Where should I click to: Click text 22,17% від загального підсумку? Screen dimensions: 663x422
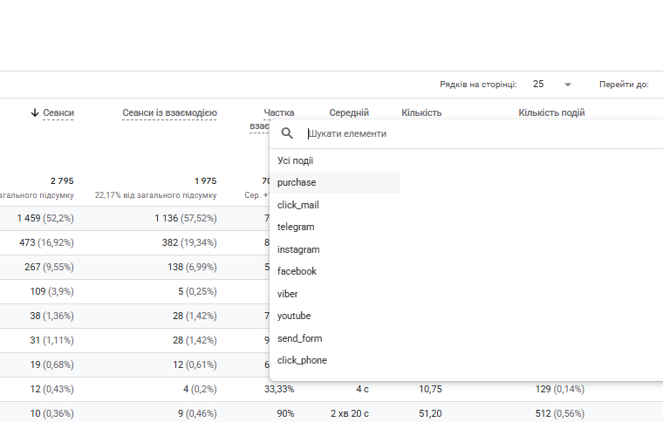click(155, 195)
